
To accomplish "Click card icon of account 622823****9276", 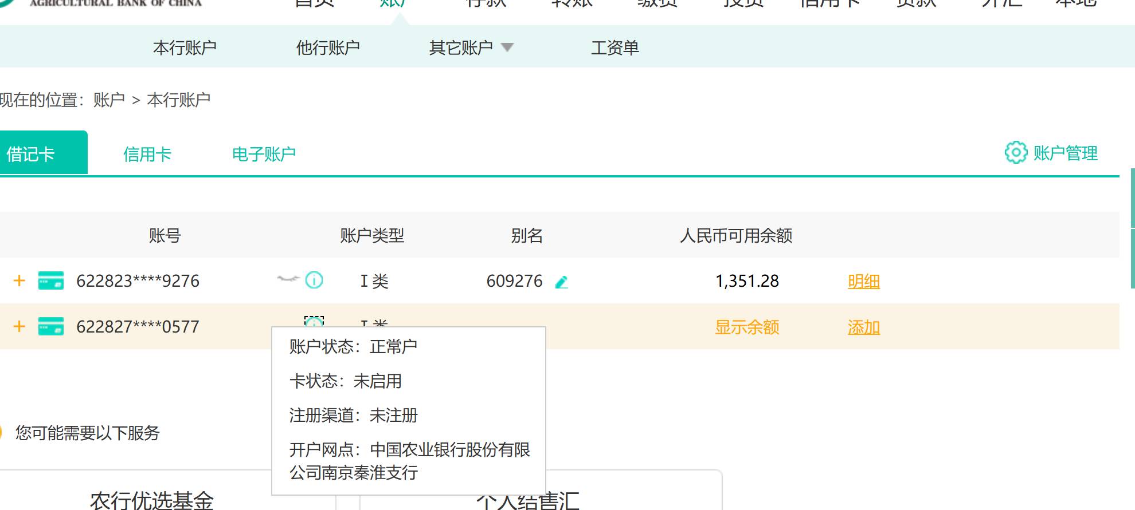I will tap(51, 280).
